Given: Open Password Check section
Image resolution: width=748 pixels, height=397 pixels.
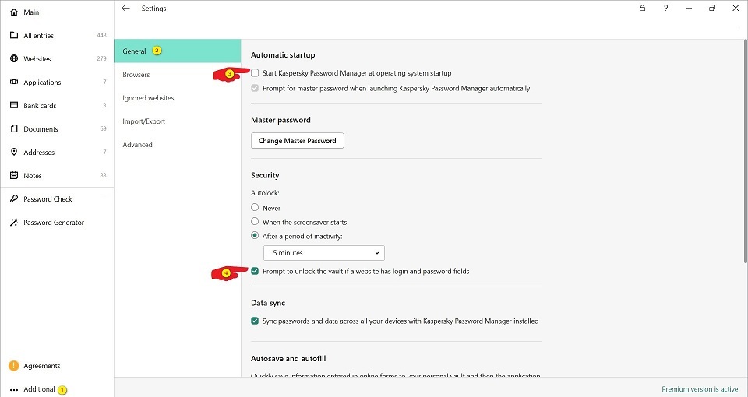Looking at the screenshot, I should click(x=48, y=198).
